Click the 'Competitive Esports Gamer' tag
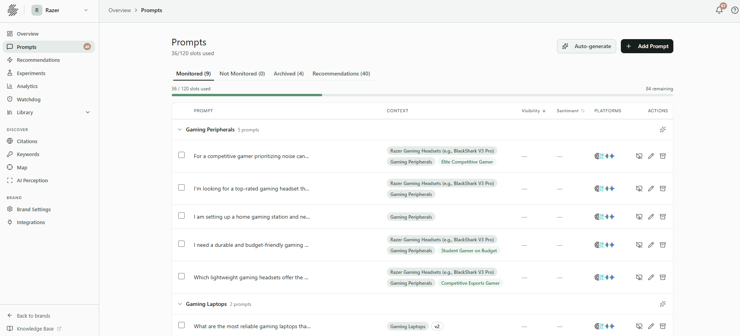The height and width of the screenshot is (336, 740). coord(470,283)
